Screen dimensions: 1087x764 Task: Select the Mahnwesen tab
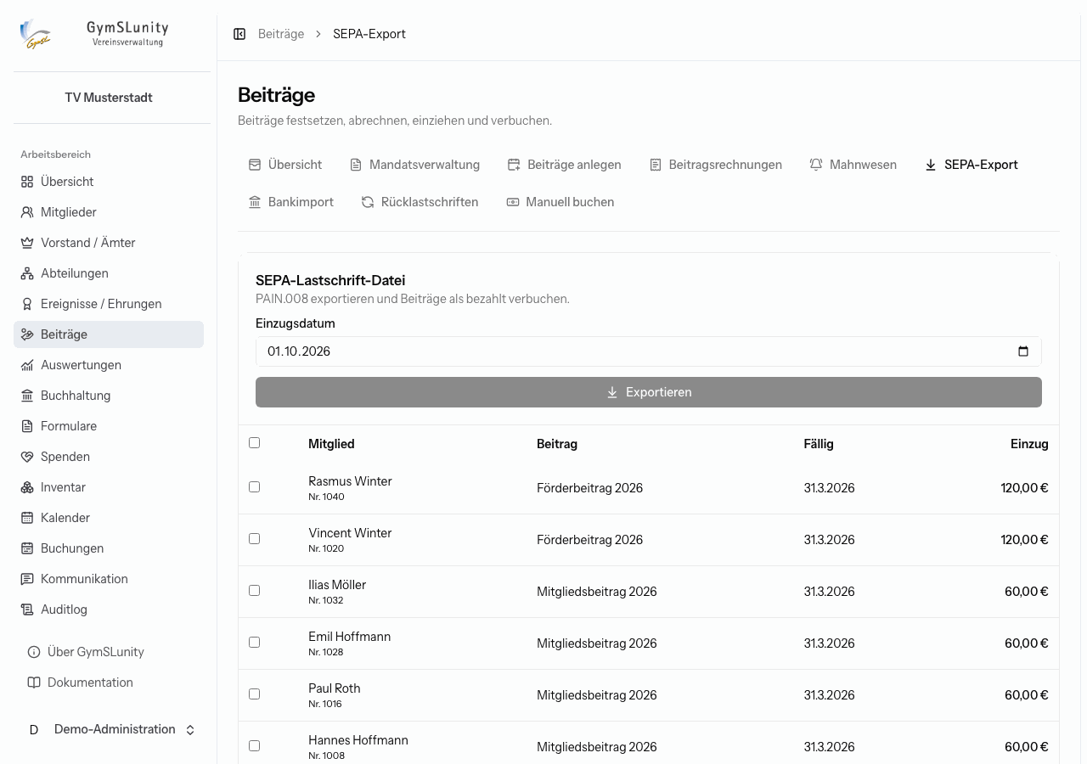click(x=853, y=165)
